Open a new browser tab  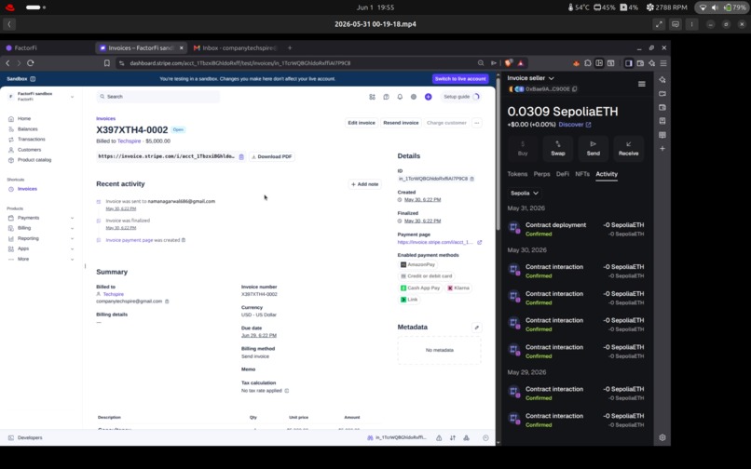coord(289,47)
